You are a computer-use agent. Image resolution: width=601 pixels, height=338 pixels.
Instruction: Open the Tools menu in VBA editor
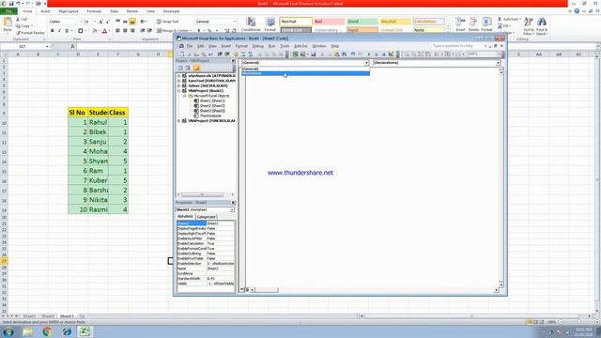click(285, 46)
